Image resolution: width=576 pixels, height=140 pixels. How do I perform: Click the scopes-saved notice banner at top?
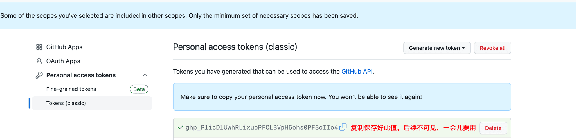coord(288,16)
